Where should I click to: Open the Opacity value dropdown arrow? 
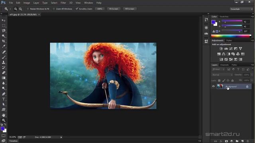pyautogui.click(x=252, y=75)
